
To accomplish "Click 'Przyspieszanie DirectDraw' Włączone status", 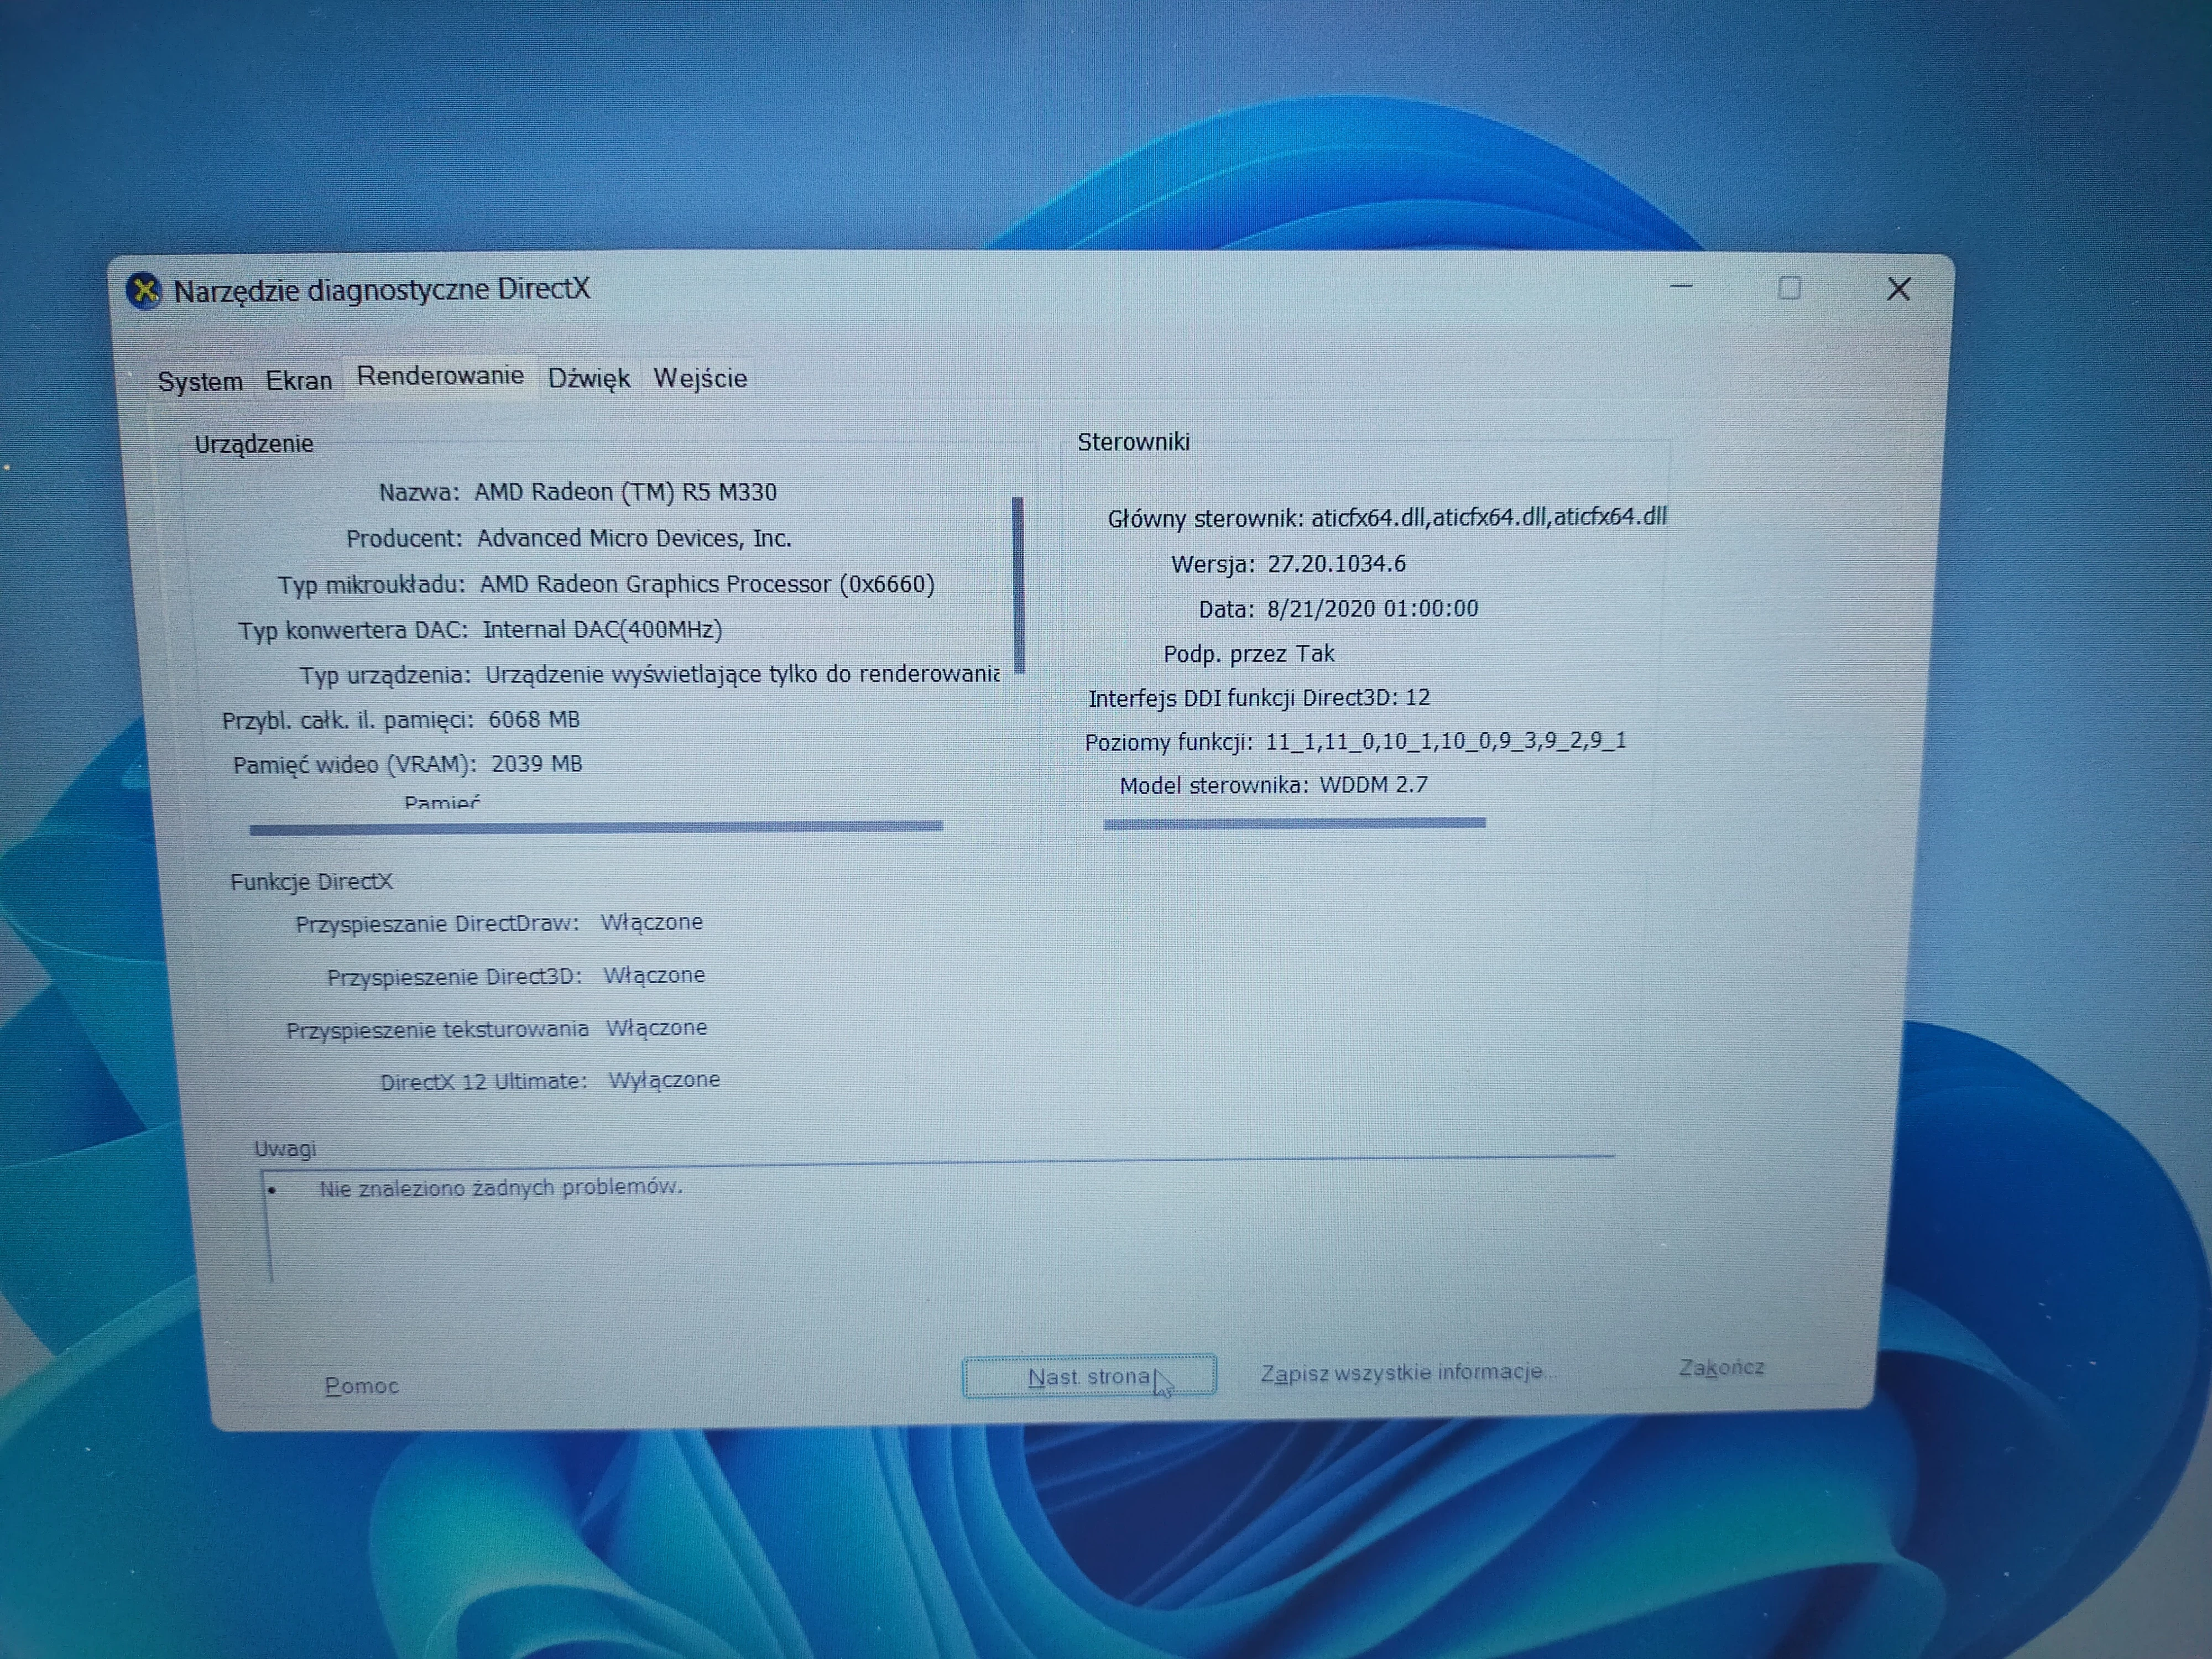I will point(651,922).
